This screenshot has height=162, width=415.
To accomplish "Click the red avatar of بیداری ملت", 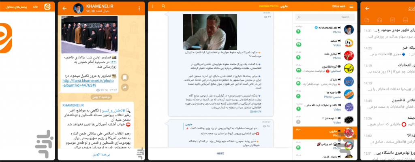I will (349, 55).
